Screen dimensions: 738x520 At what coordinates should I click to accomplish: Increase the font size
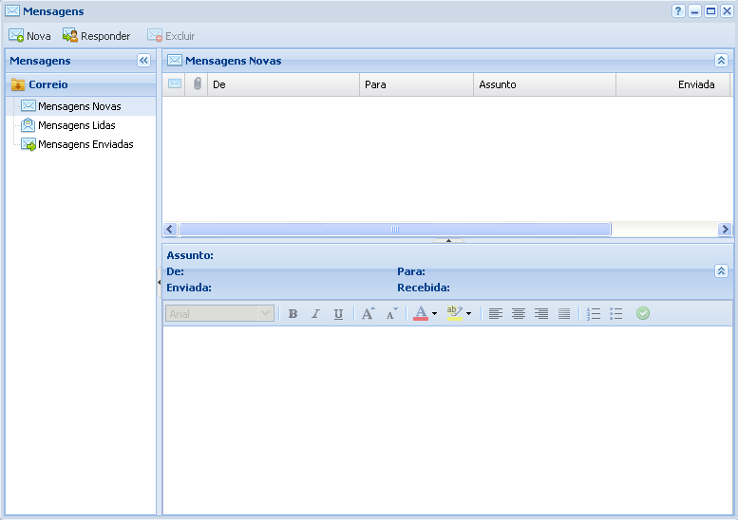tap(368, 314)
